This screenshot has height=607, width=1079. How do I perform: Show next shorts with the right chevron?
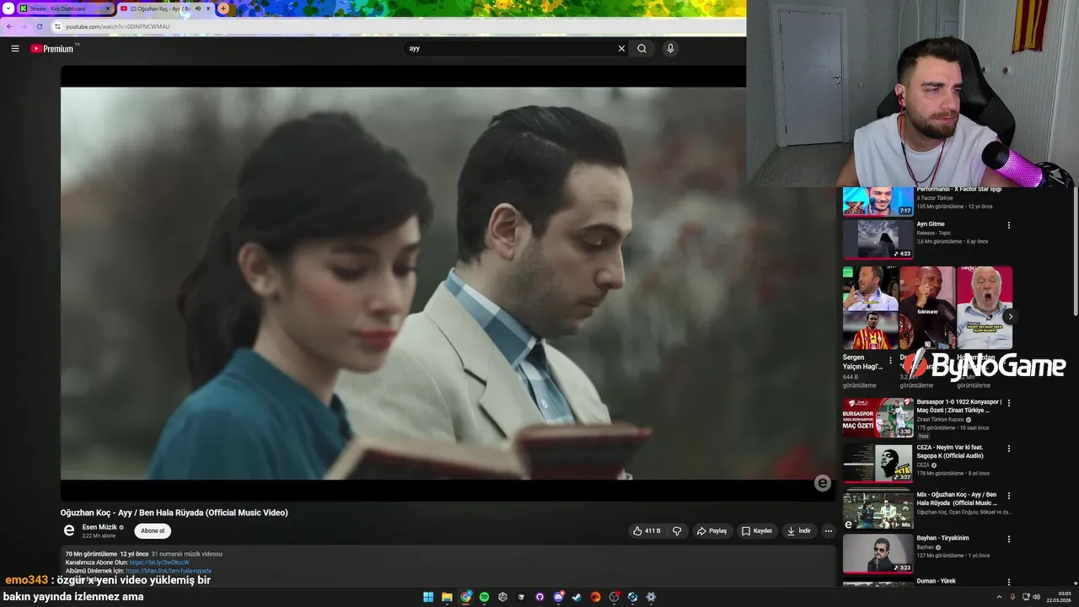click(x=1010, y=317)
